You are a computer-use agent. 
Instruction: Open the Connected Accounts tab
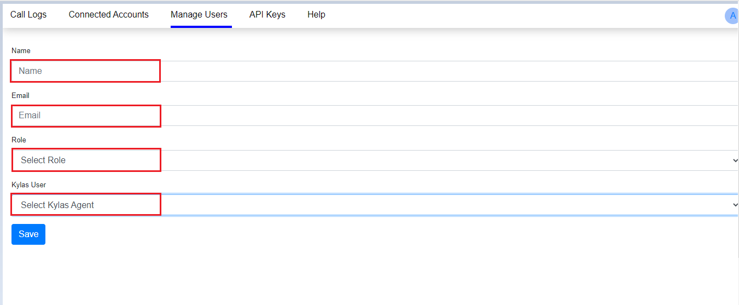[109, 15]
